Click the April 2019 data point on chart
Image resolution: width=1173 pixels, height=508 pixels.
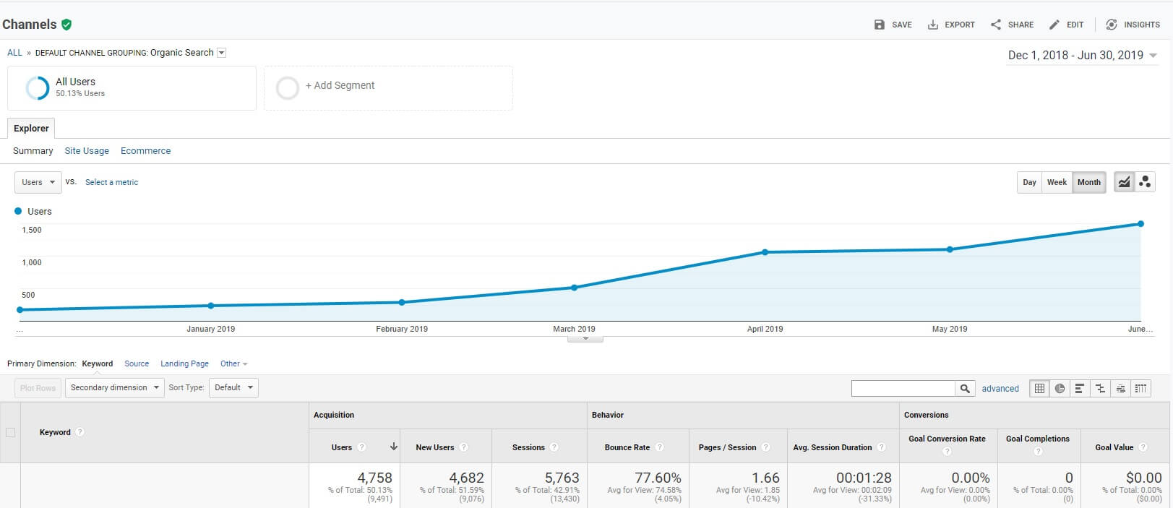point(765,252)
